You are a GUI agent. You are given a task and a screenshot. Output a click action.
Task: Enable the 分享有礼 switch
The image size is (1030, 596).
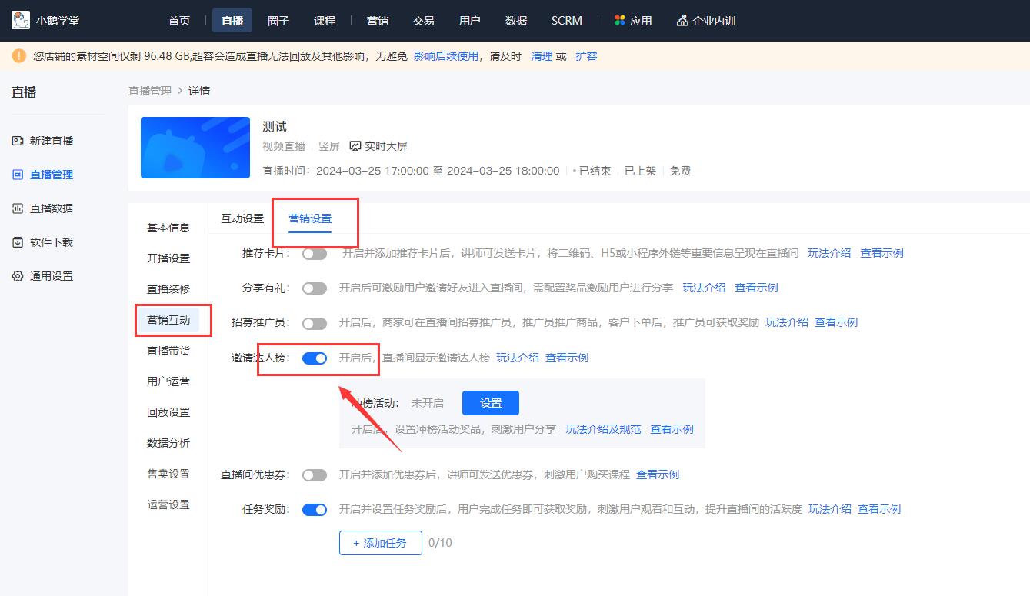tap(315, 288)
